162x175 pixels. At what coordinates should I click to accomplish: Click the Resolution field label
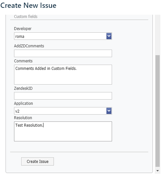[23, 118]
